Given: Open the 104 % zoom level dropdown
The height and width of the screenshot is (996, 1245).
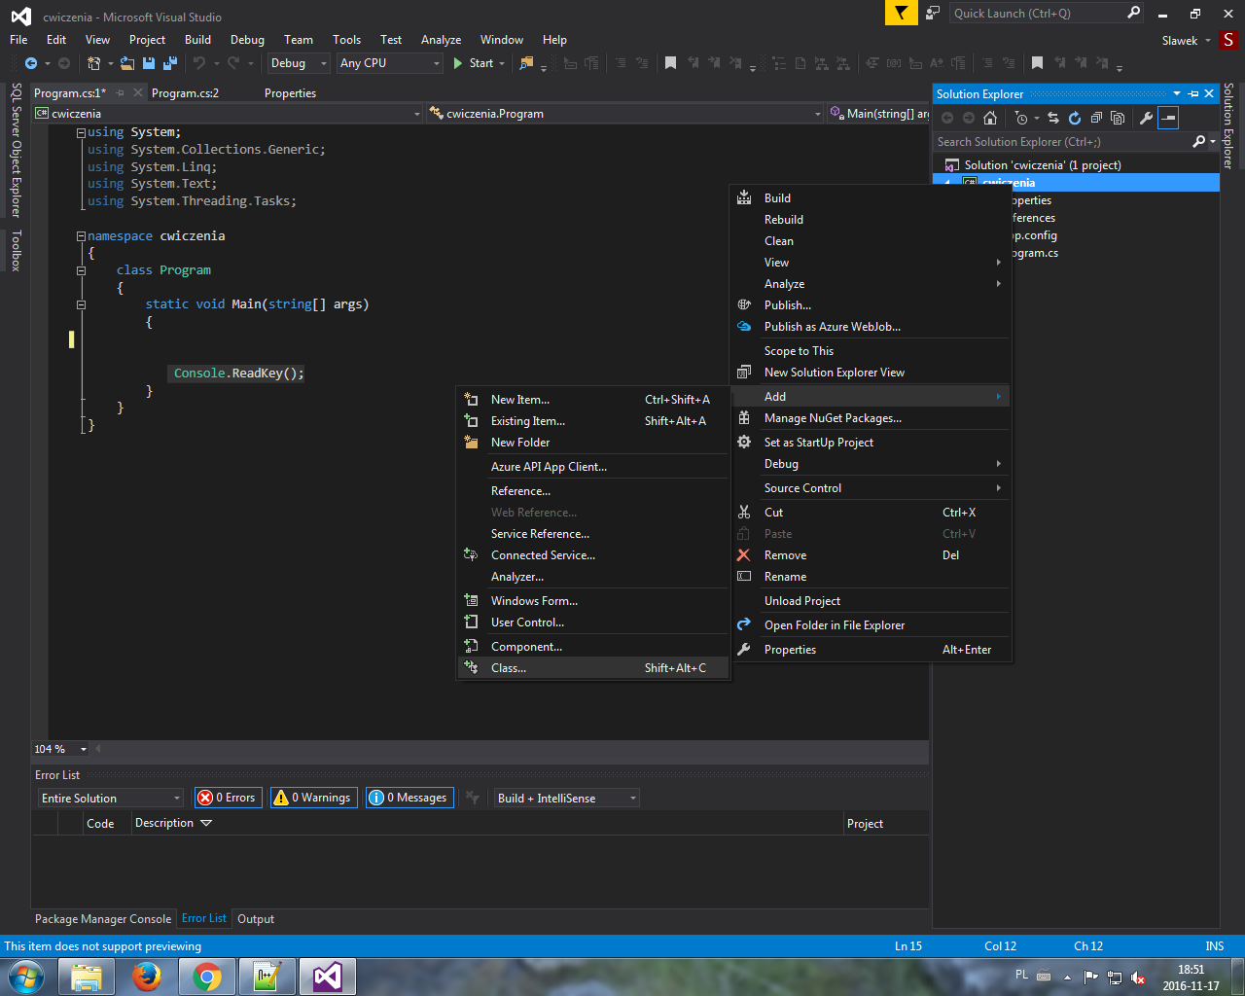Looking at the screenshot, I should pyautogui.click(x=60, y=749).
